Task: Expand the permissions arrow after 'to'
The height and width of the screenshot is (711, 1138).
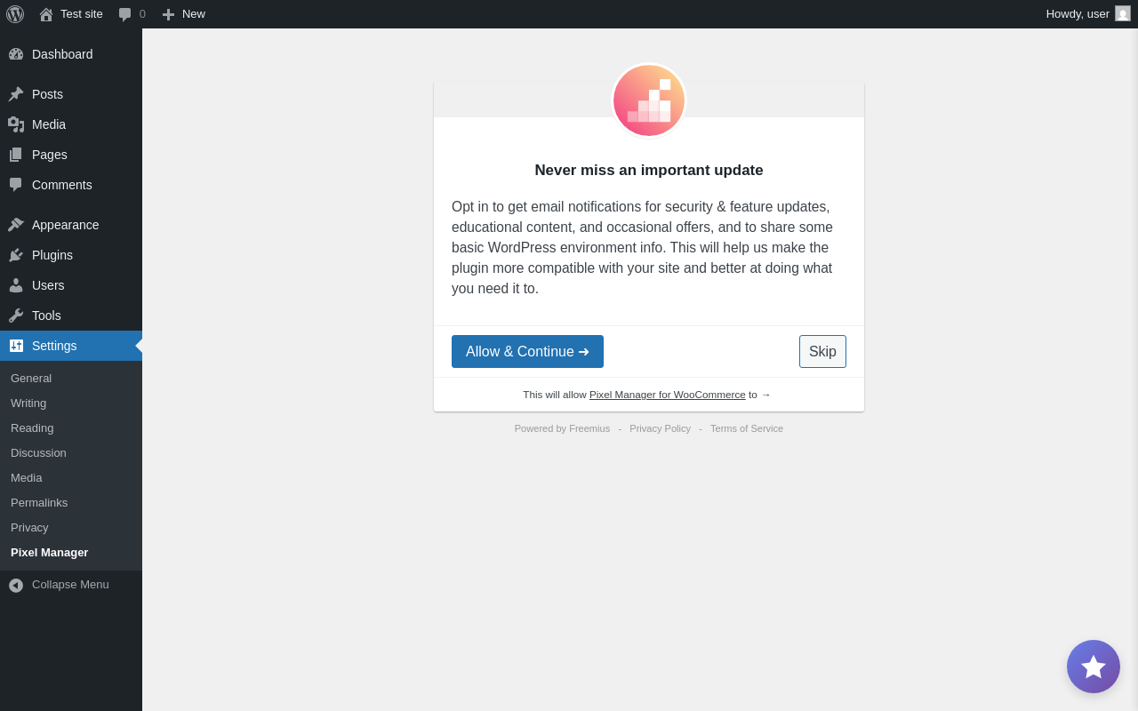Action: tap(765, 395)
